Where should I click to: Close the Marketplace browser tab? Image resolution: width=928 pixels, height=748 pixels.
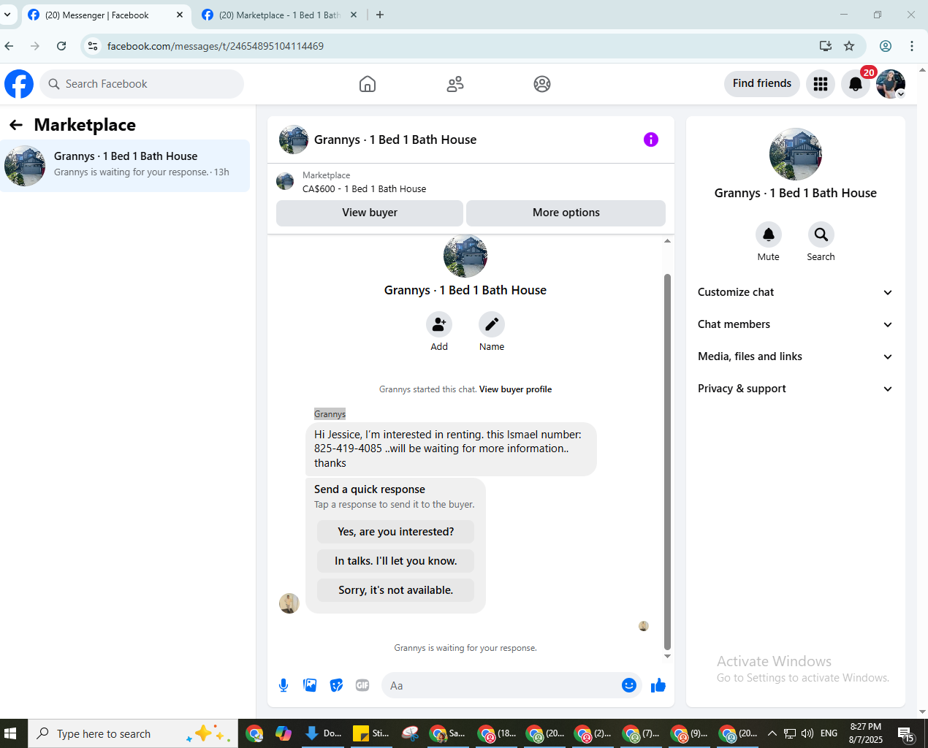354,15
